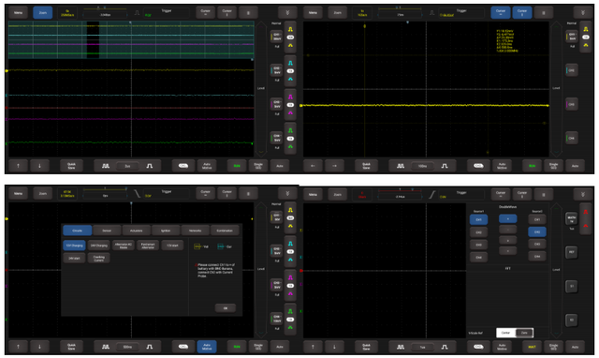Switch to the Actuators tab
Screen dimensions: 599x358
click(x=137, y=231)
